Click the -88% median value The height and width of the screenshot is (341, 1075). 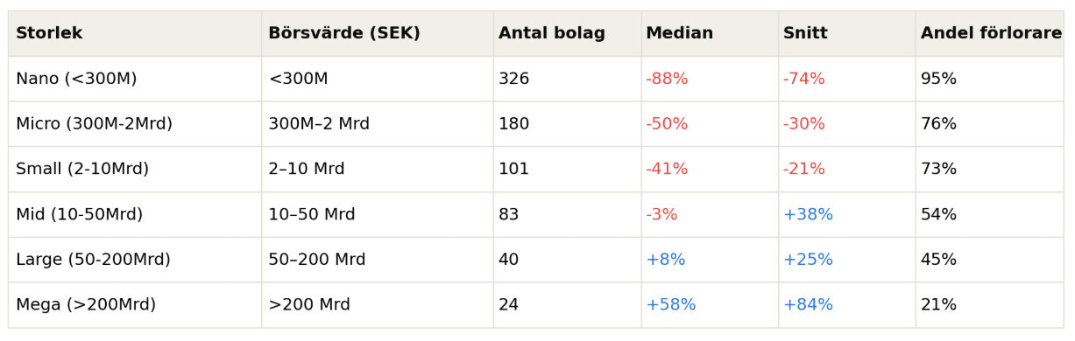[667, 79]
